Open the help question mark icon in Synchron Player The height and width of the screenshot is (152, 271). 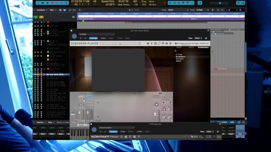[148, 43]
